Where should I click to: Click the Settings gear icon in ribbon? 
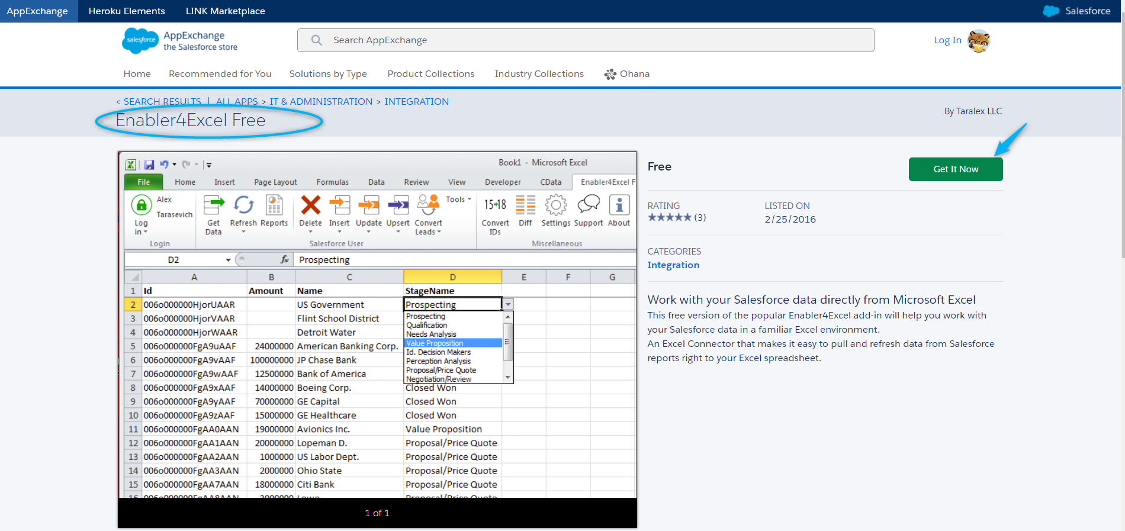(555, 205)
